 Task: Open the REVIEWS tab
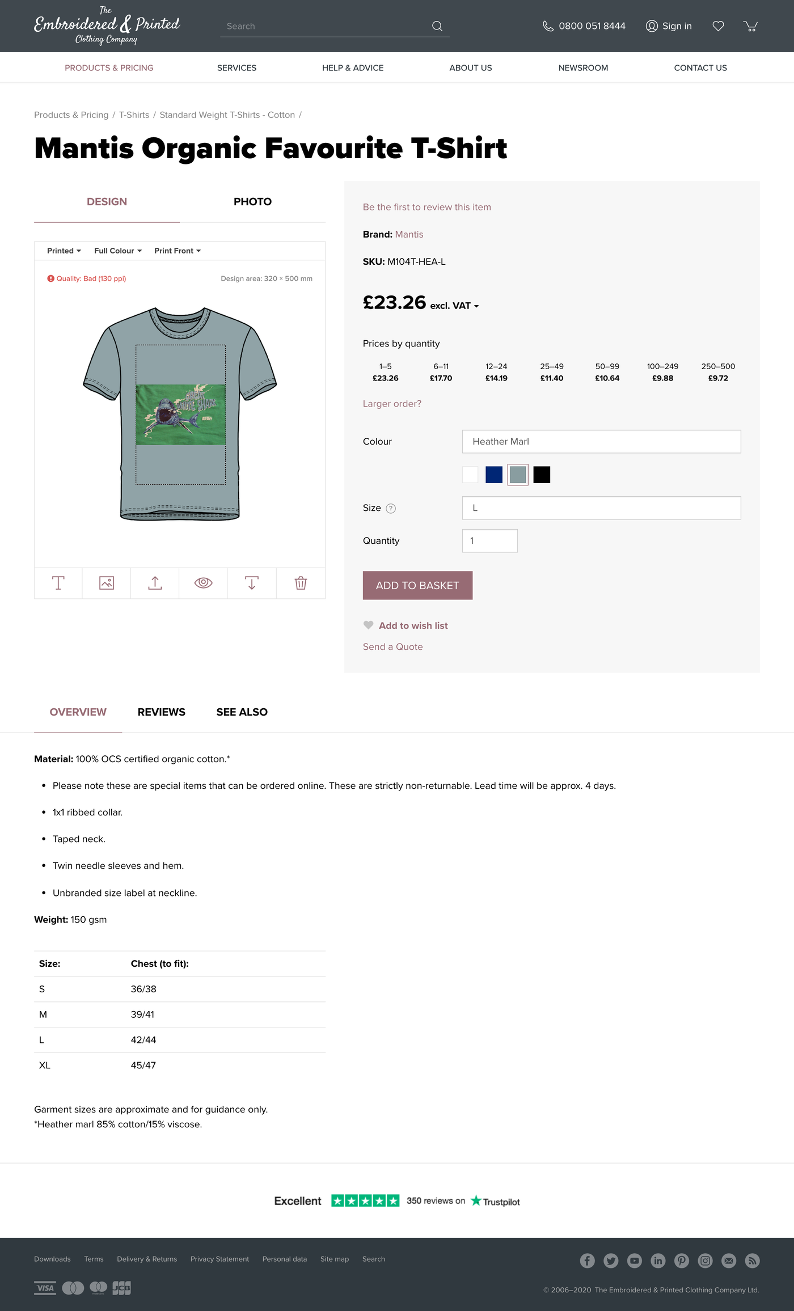[x=161, y=712]
